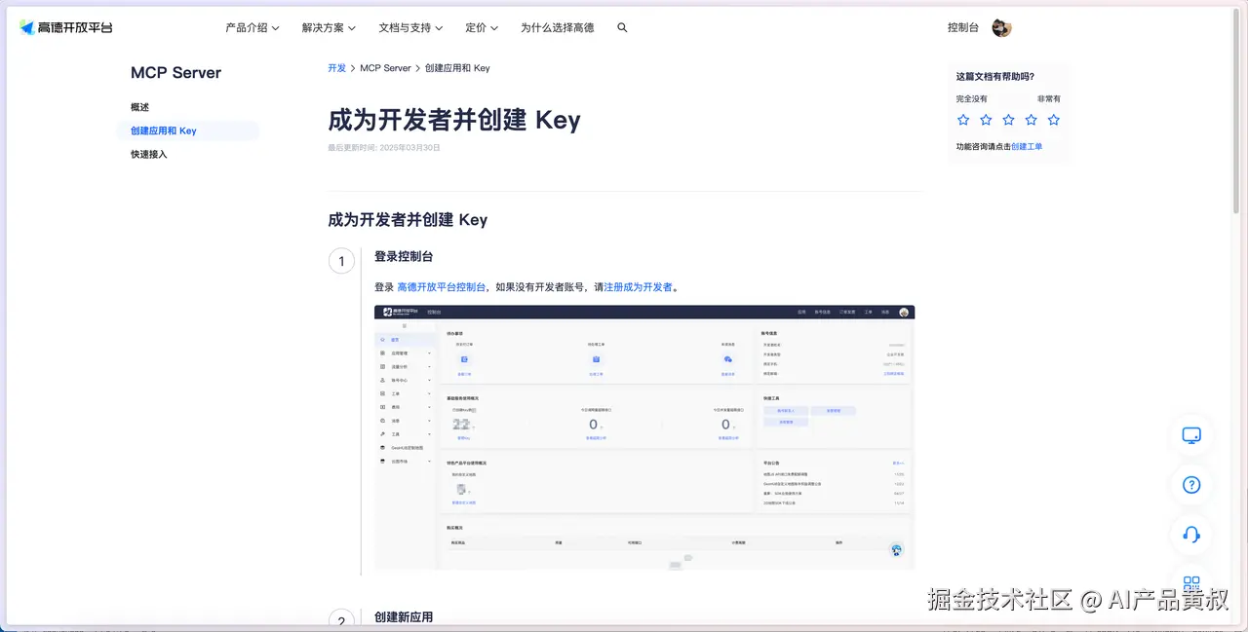Expand 解决方案 dropdown menu
The width and height of the screenshot is (1248, 632).
click(x=329, y=28)
